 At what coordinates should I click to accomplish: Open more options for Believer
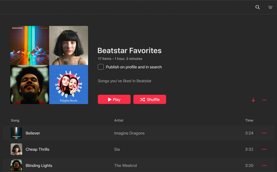click(x=264, y=133)
